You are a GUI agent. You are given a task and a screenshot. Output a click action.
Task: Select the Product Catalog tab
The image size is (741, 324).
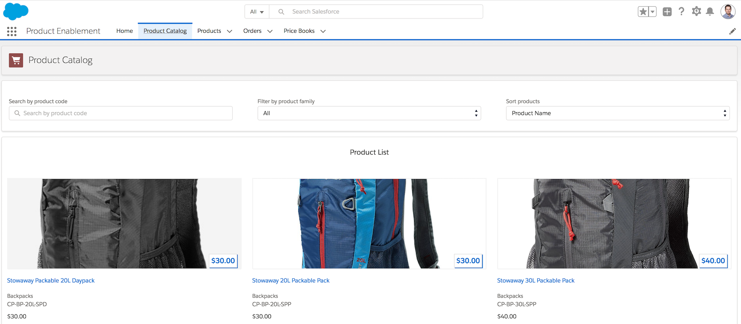(165, 31)
